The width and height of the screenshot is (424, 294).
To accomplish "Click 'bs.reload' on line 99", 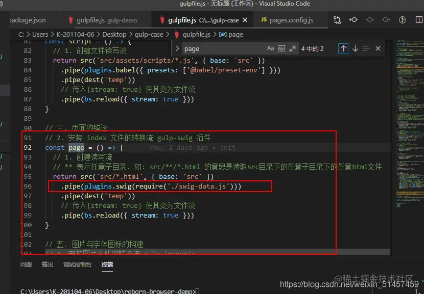I will (102, 216).
